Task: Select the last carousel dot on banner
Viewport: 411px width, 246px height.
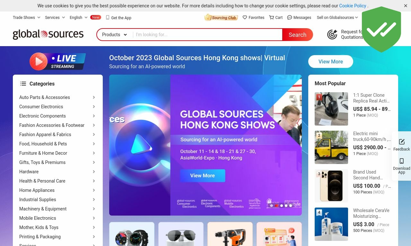Action: click(x=291, y=206)
